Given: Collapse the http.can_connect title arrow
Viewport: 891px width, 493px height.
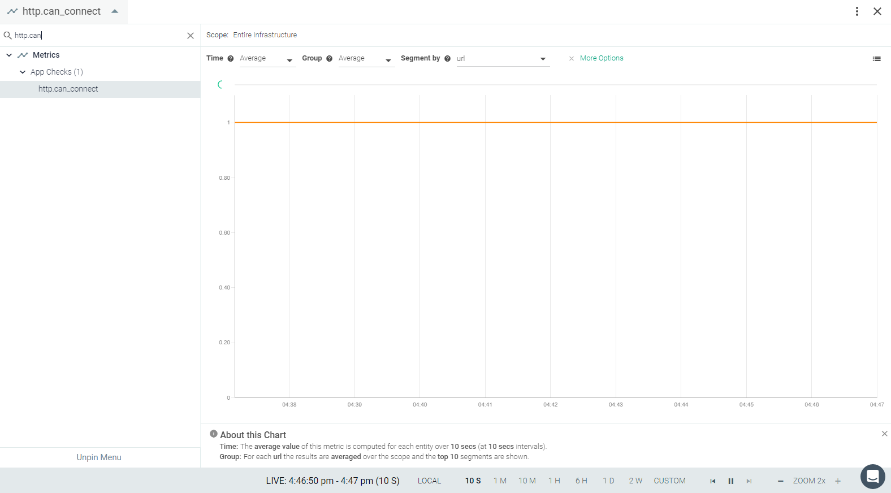Looking at the screenshot, I should coord(115,11).
